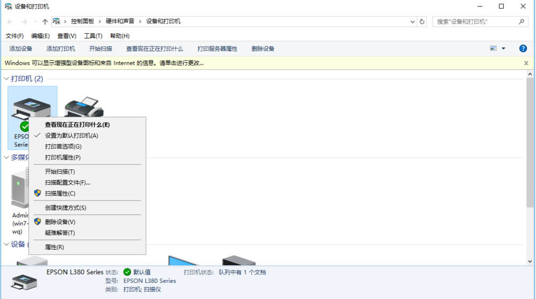Screen dimensions: 536x299
Task: Collapse the 打印机 (2) group
Action: [6, 79]
